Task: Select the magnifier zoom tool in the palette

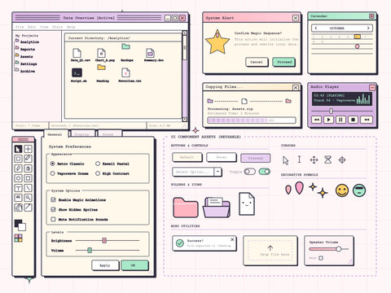Action: (28, 198)
